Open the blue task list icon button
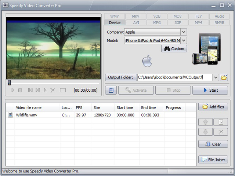 (x=111, y=90)
